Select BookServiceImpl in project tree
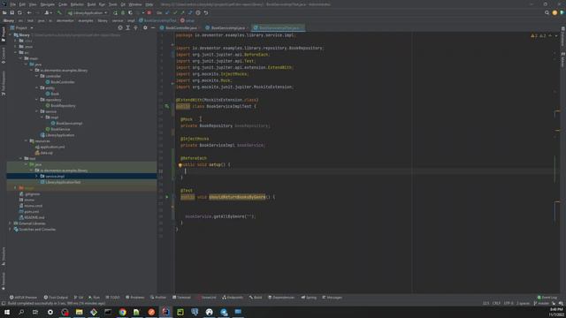 coord(67,124)
